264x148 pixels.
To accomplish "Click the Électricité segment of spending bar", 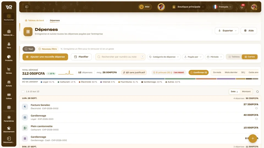I will (206, 79).
